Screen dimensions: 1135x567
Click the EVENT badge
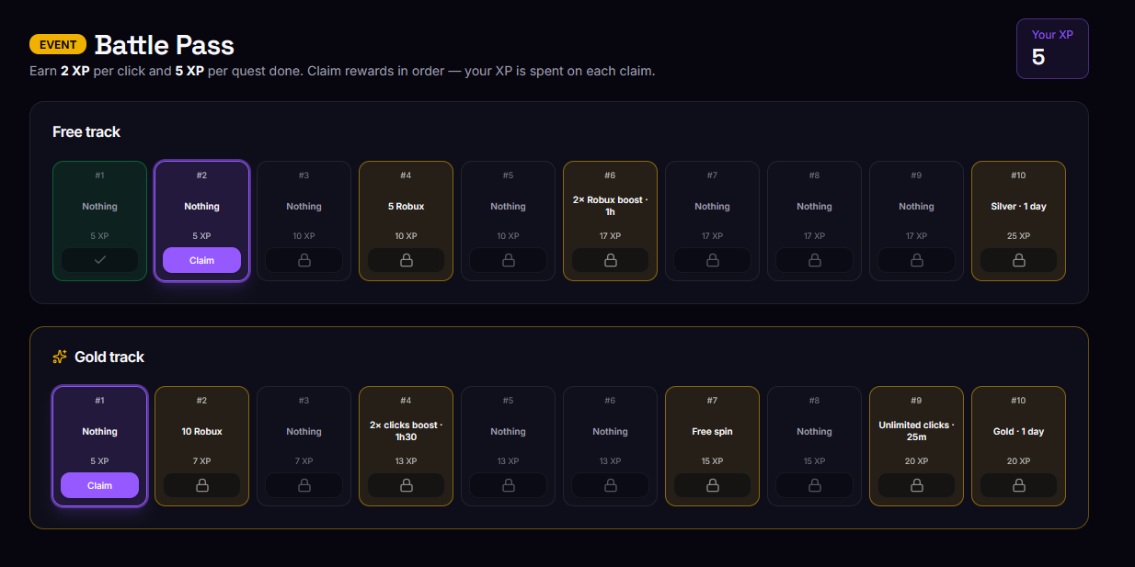58,44
